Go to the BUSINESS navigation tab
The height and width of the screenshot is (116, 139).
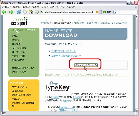(79, 23)
